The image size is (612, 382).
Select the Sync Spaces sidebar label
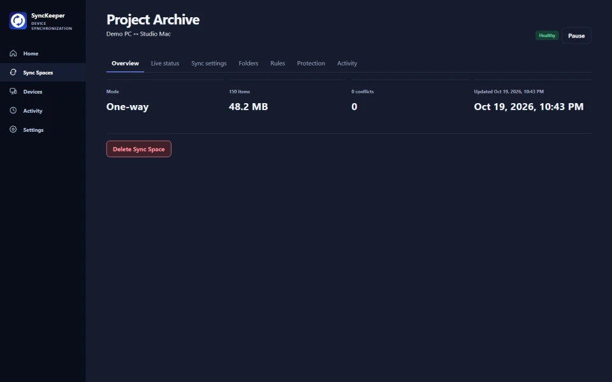pos(38,73)
